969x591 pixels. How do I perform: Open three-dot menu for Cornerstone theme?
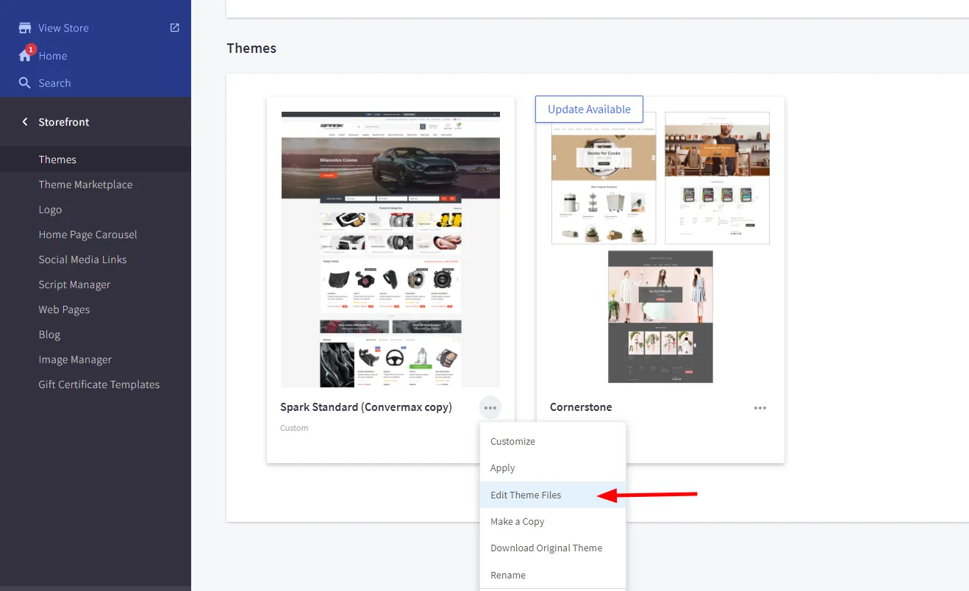coord(759,408)
